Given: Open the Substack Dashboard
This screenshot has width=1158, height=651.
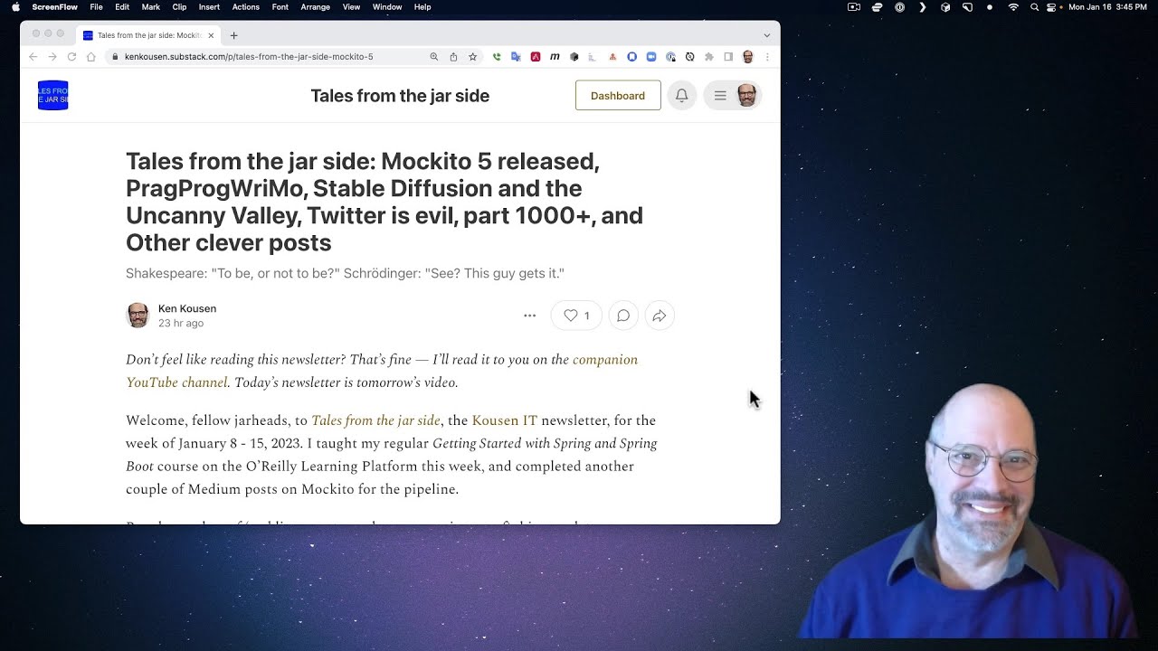Looking at the screenshot, I should (x=618, y=96).
